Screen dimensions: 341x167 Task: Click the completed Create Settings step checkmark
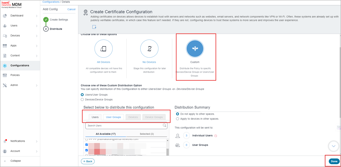click(x=46, y=20)
